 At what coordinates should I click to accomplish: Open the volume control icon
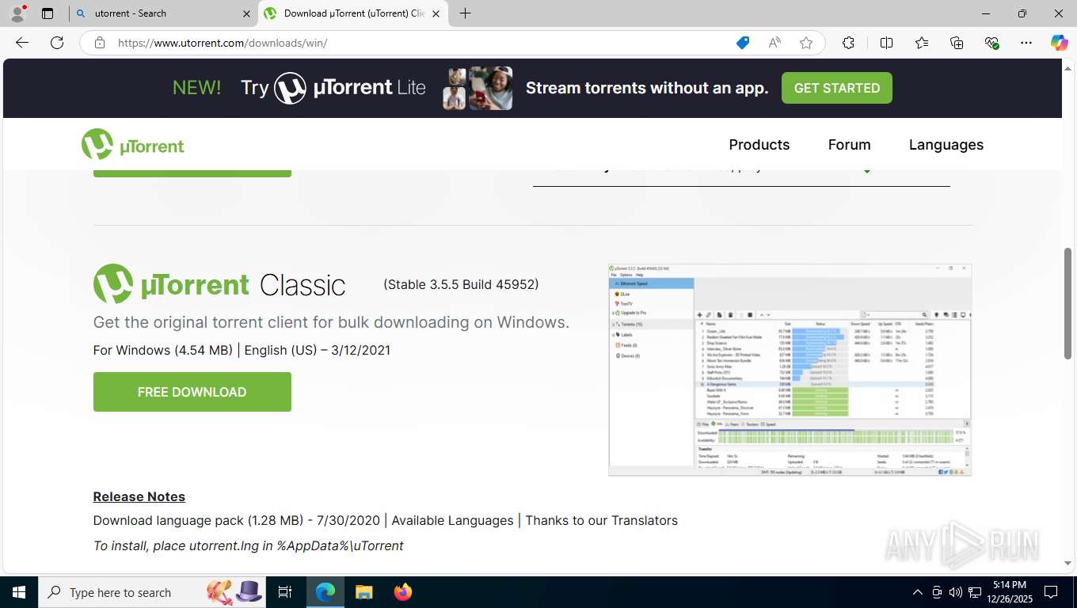coord(955,592)
